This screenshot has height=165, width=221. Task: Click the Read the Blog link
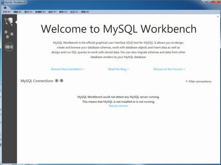(118, 69)
